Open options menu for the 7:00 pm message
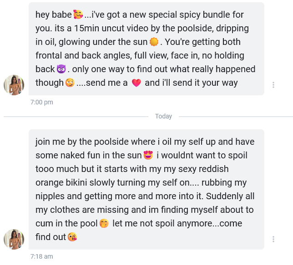Screen dimensions: 293x265 (273, 85)
